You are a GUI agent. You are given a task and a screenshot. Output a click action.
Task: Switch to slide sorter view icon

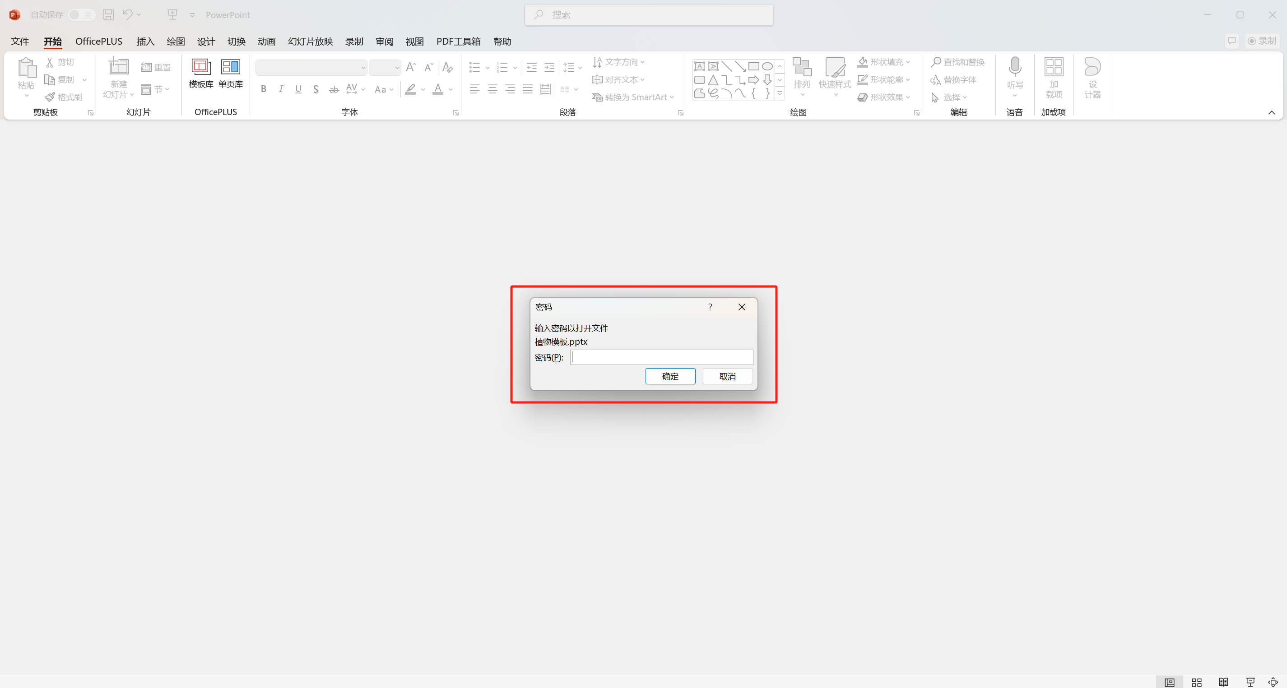point(1196,682)
